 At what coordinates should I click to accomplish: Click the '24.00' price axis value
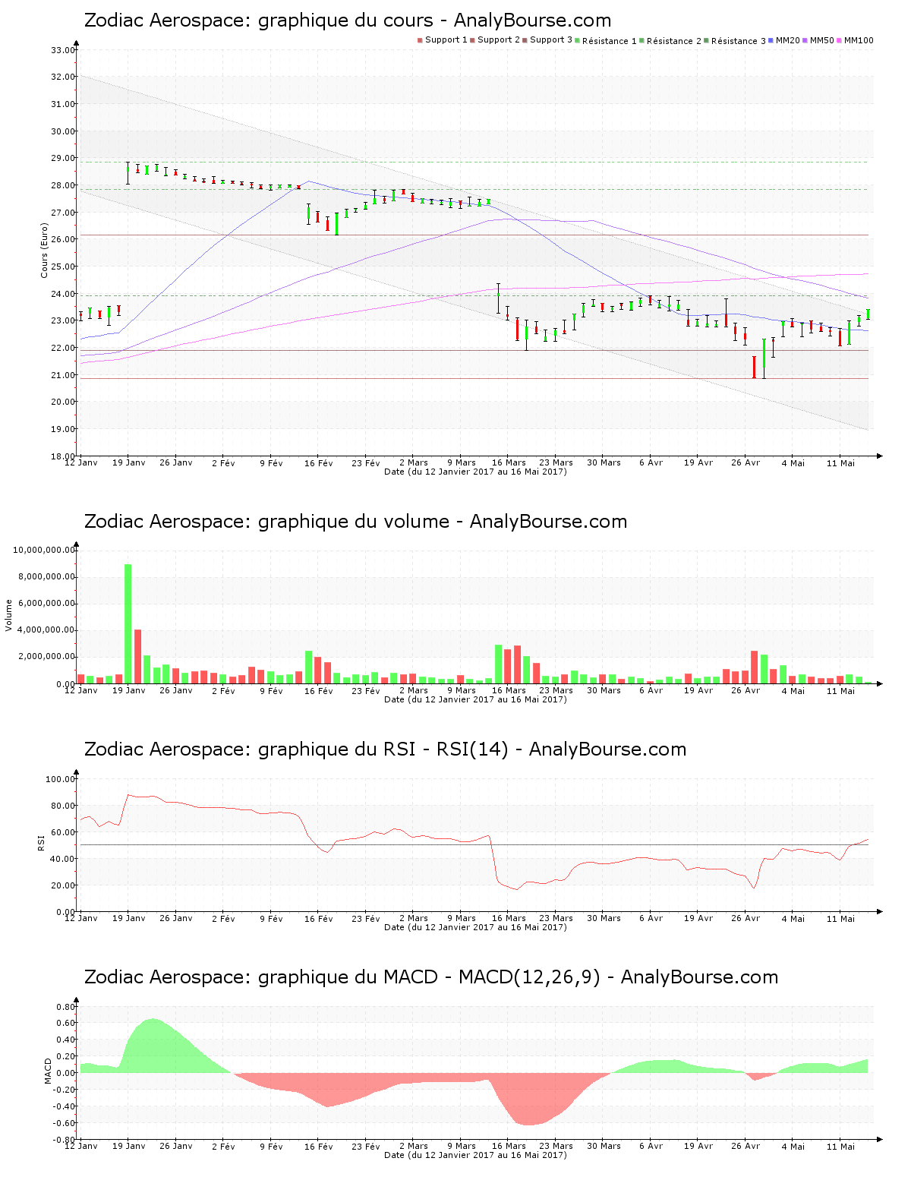63,294
